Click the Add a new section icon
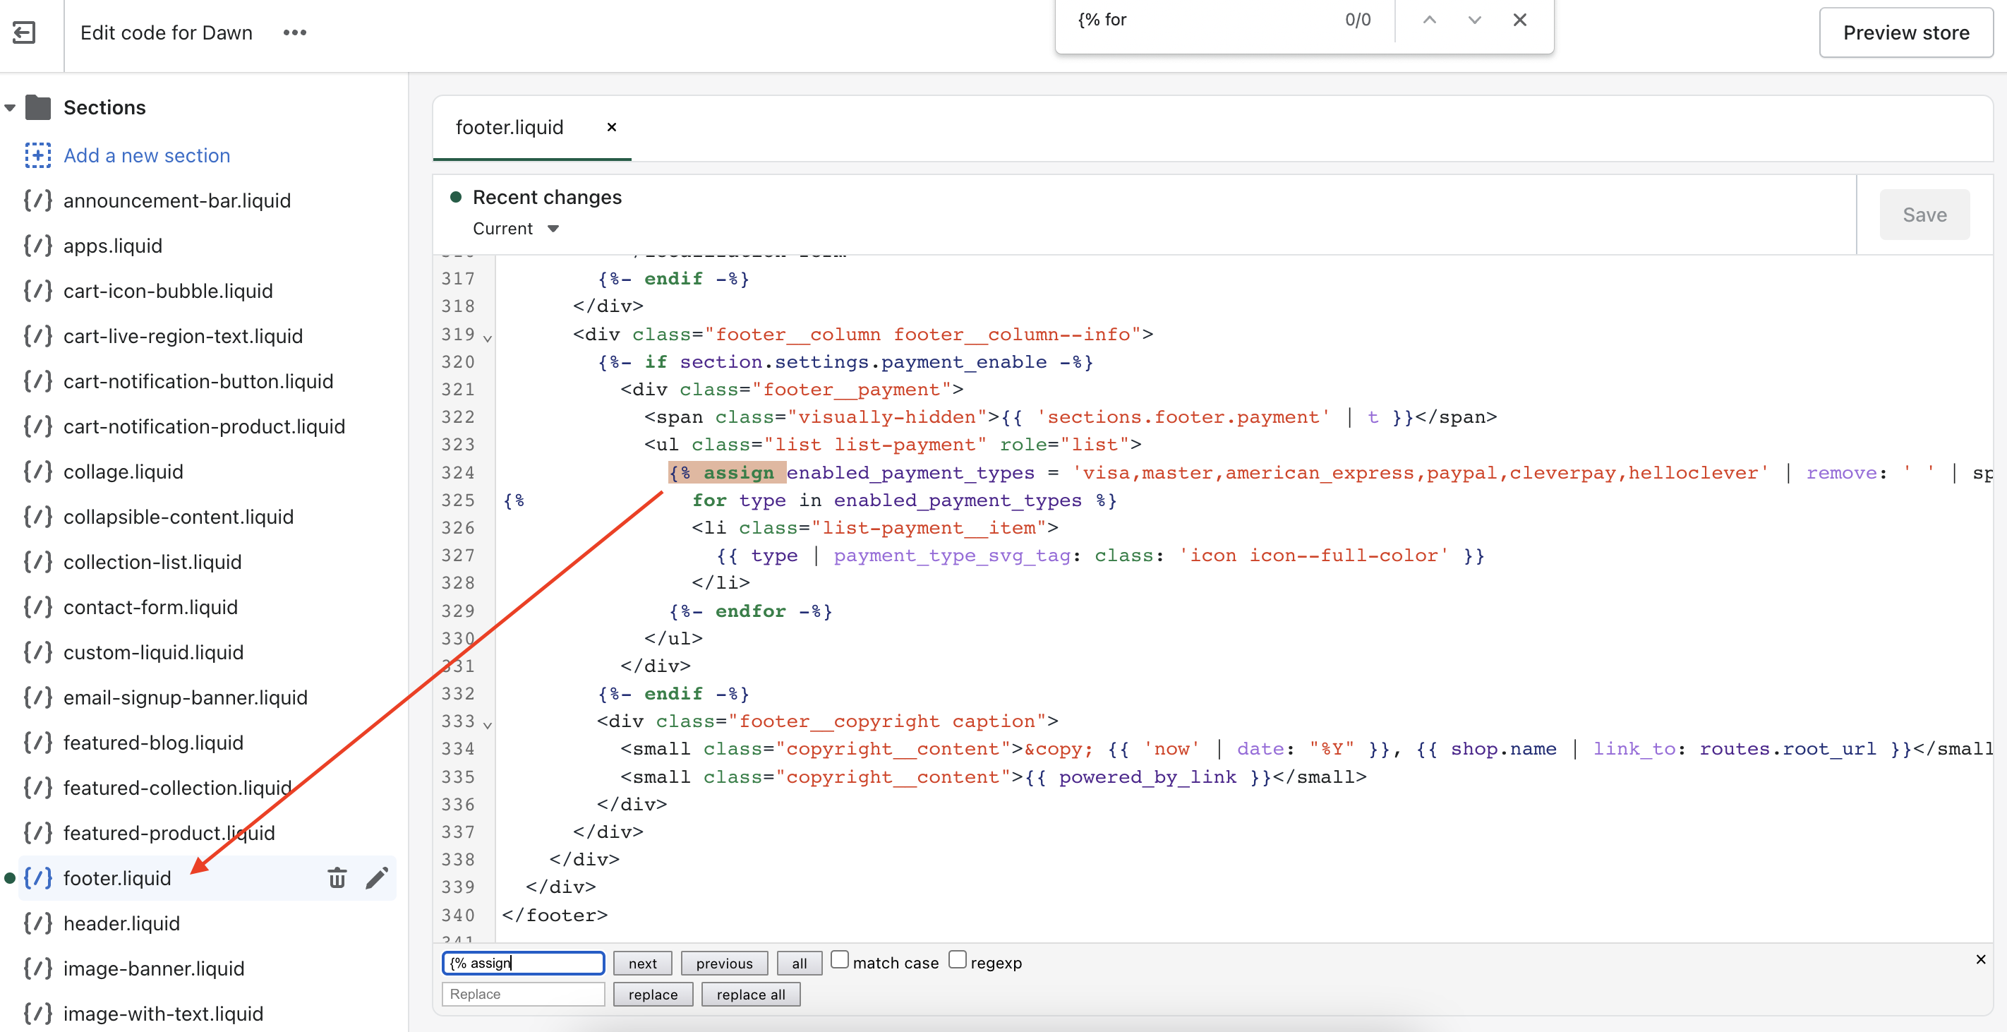2007x1032 pixels. pos(37,155)
